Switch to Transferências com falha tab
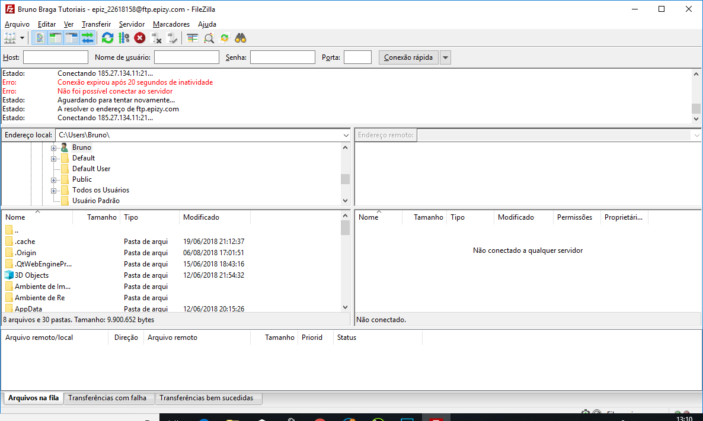The height and width of the screenshot is (421, 703). point(109,398)
